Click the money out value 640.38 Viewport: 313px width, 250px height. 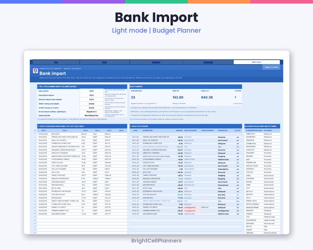pyautogui.click(x=207, y=97)
